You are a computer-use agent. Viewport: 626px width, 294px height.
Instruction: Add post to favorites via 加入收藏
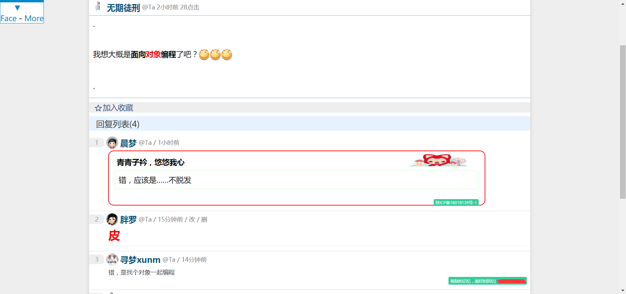pyautogui.click(x=118, y=108)
